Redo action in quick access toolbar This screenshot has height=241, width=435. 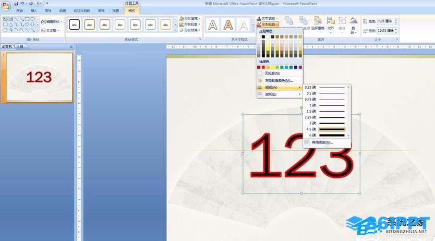point(31,4)
